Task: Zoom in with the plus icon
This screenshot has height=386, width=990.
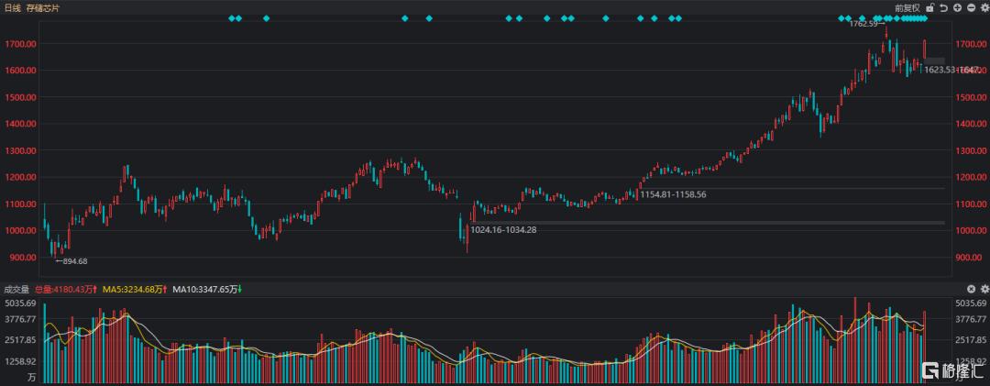Action: tap(956, 7)
